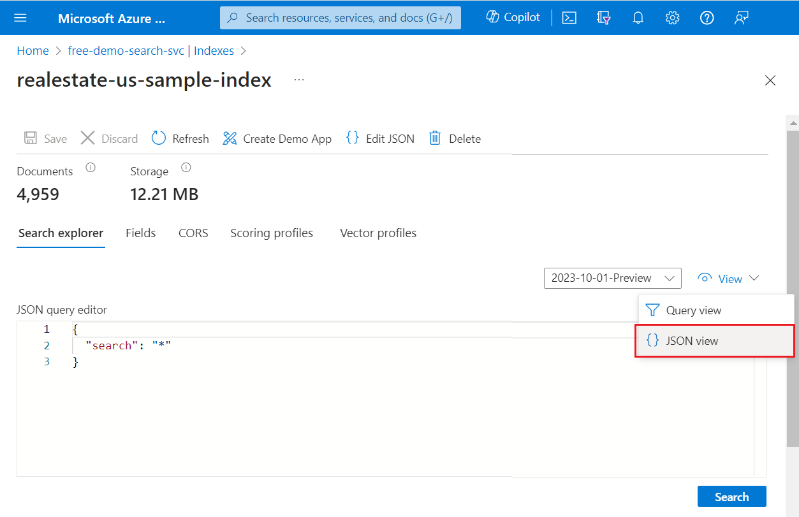Click inside the portal search box
799x517 pixels.
[x=348, y=18]
